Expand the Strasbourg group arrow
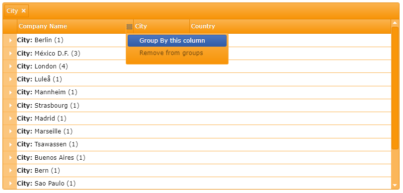403x193 pixels. point(10,106)
